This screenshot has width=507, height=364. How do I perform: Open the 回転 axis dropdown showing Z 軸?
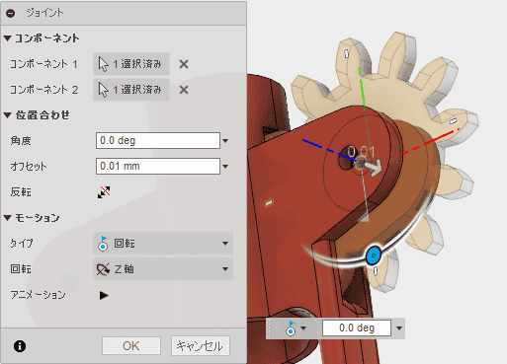(163, 269)
